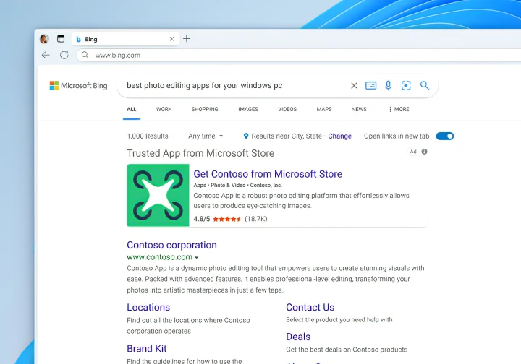Expand the www.contoso.com URL dropdown arrow

pyautogui.click(x=197, y=258)
